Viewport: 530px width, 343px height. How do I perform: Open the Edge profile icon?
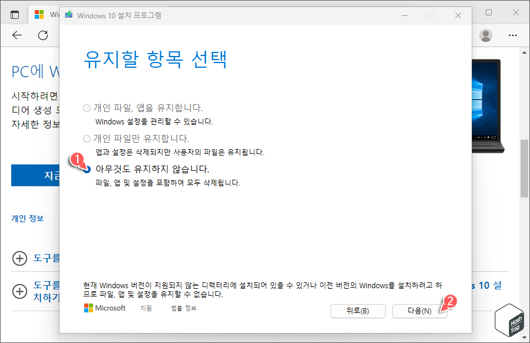tap(485, 35)
